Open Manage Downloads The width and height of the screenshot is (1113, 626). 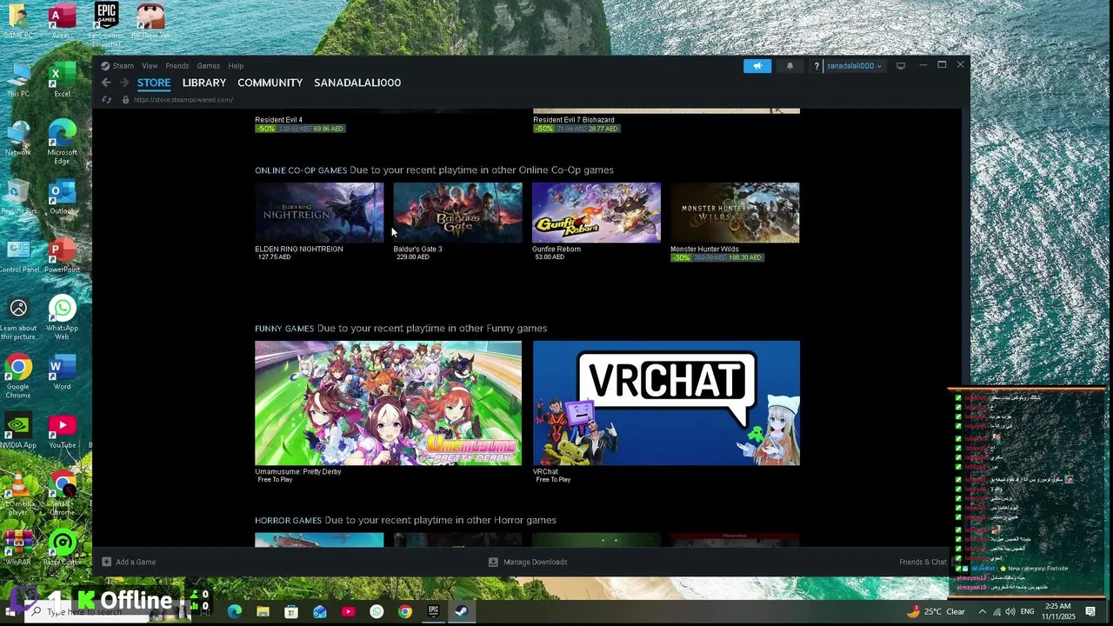[x=536, y=562]
